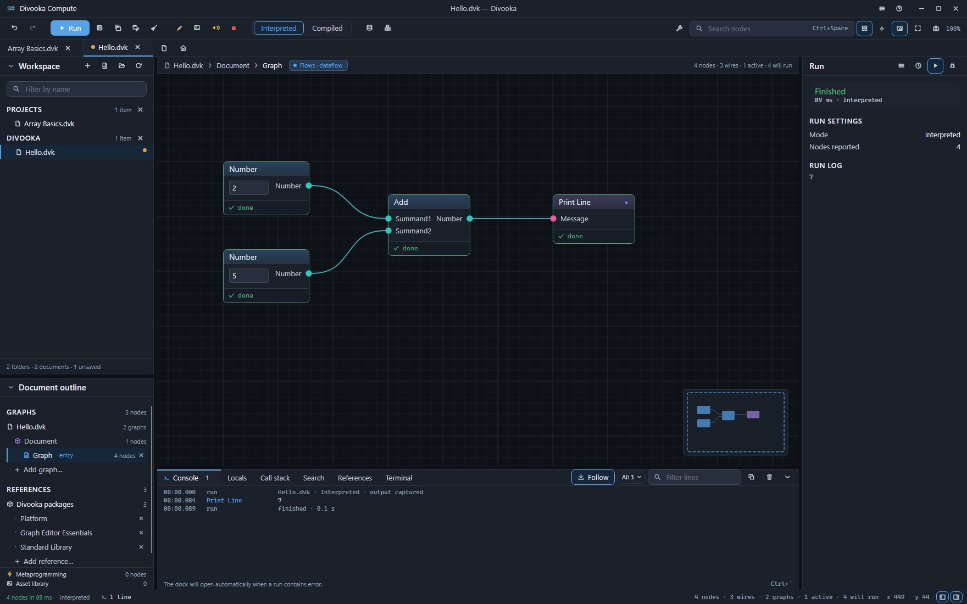
Task: Click the fullscreen icon in the toolbar
Action: (x=918, y=29)
